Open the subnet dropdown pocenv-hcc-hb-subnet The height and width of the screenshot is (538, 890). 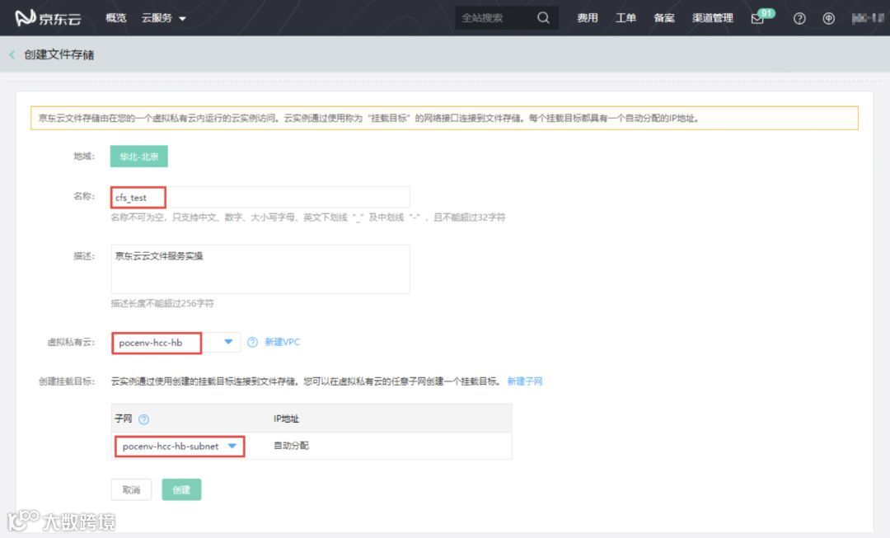180,447
